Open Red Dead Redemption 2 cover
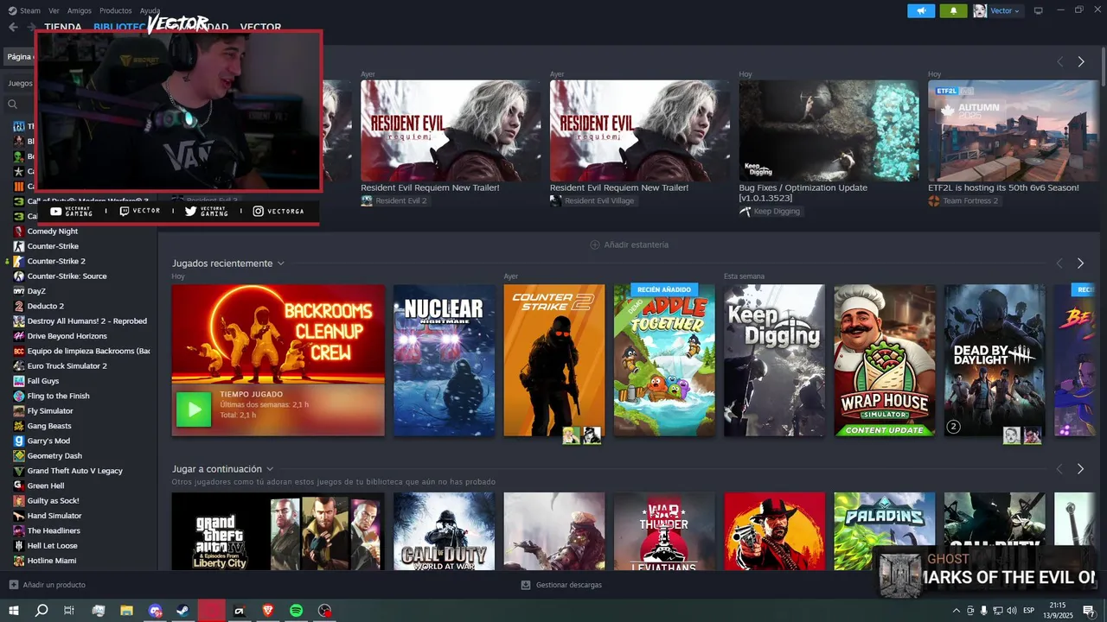The height and width of the screenshot is (622, 1107). click(774, 530)
